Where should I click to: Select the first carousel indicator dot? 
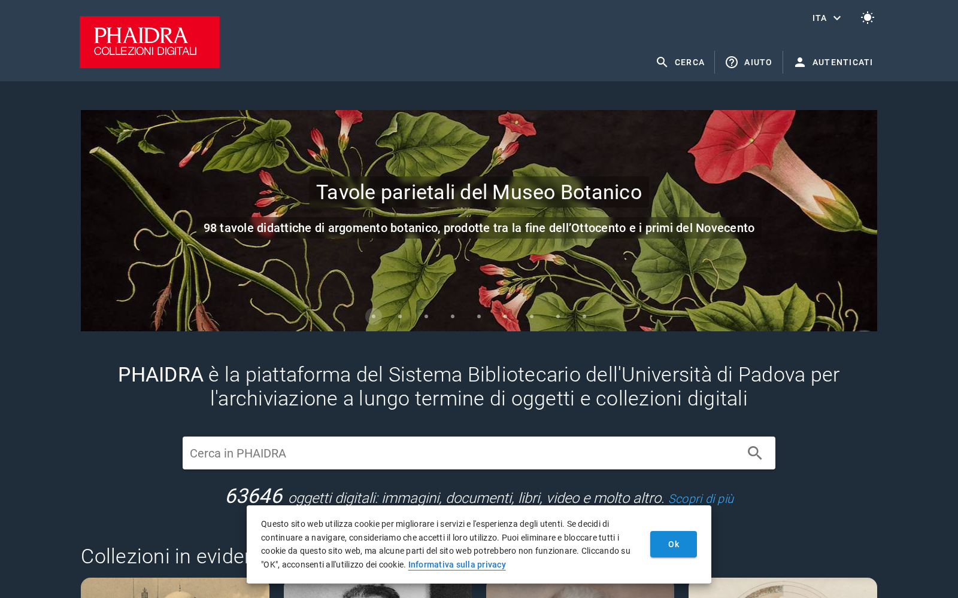coord(374,316)
